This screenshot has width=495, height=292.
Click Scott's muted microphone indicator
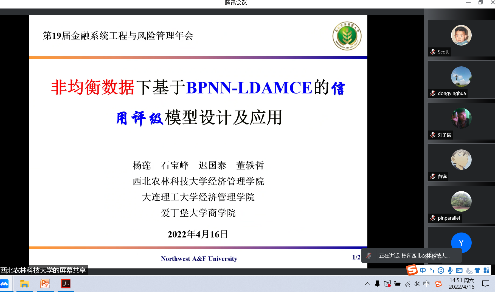point(432,52)
